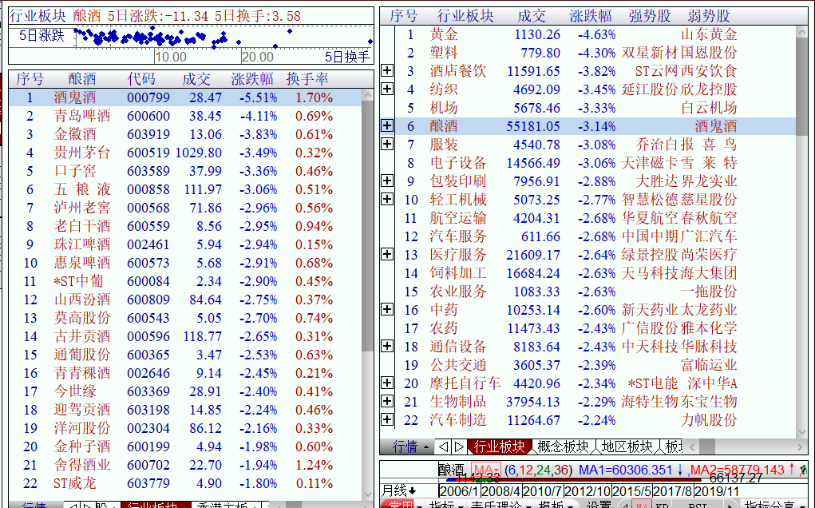Click the 2015/5 timeline date marker

631,491
